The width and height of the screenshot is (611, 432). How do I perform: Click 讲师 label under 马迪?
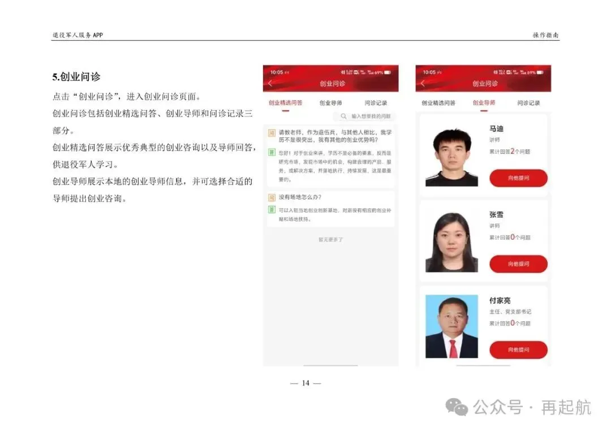(494, 140)
